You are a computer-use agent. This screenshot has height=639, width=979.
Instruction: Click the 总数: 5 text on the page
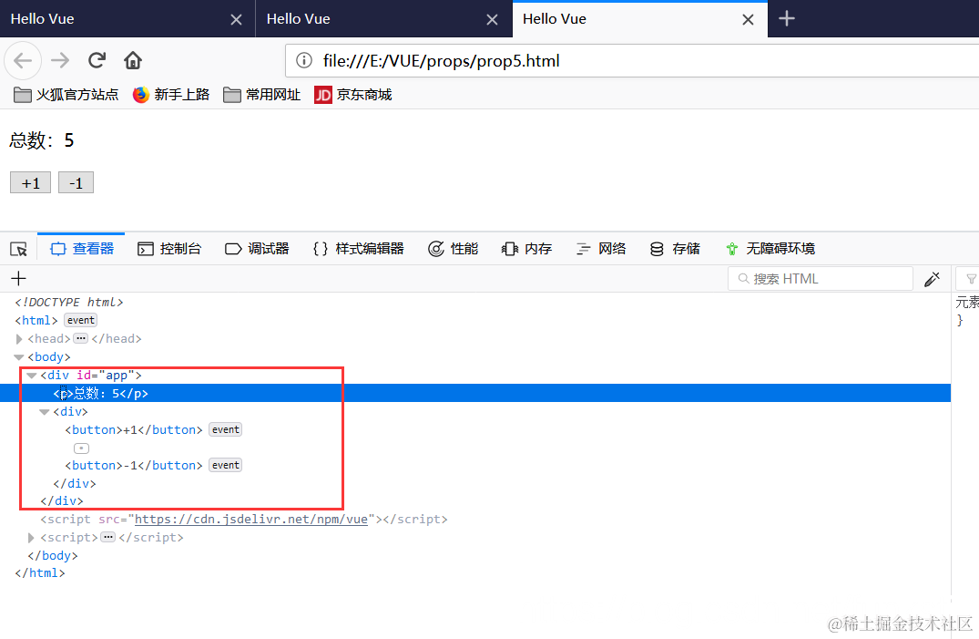click(x=41, y=140)
